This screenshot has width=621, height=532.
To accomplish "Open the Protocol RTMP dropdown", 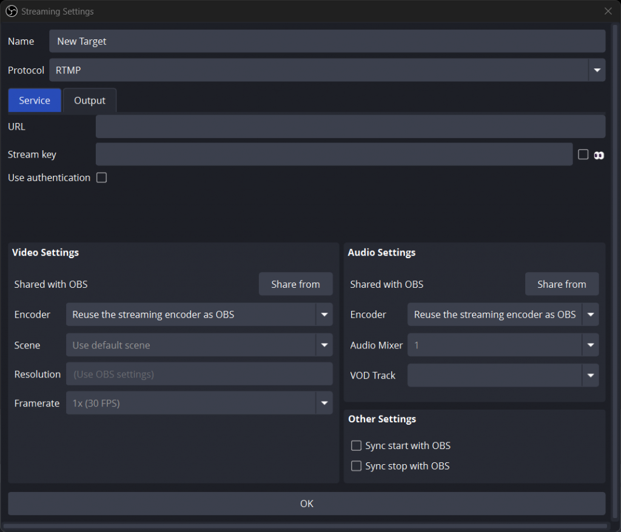I will click(597, 70).
